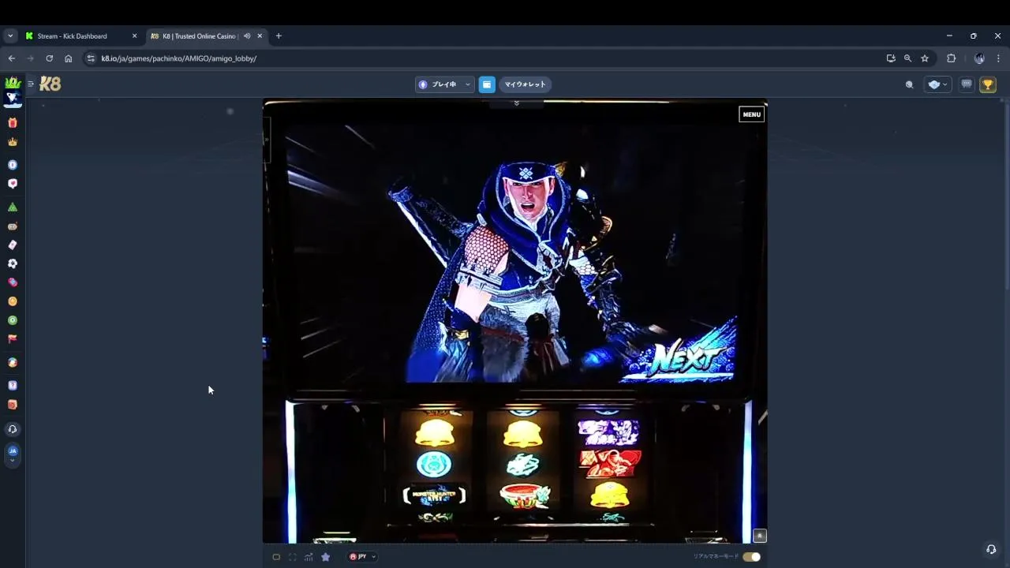1010x568 pixels.
Task: Open the Chrome profile avatar
Action: click(x=979, y=58)
